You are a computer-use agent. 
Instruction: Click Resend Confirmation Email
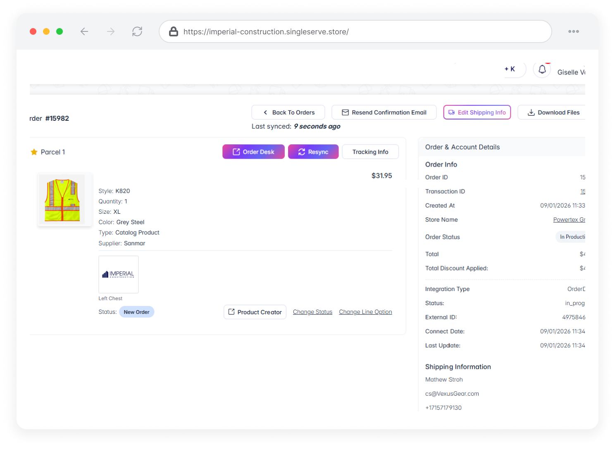(x=384, y=112)
